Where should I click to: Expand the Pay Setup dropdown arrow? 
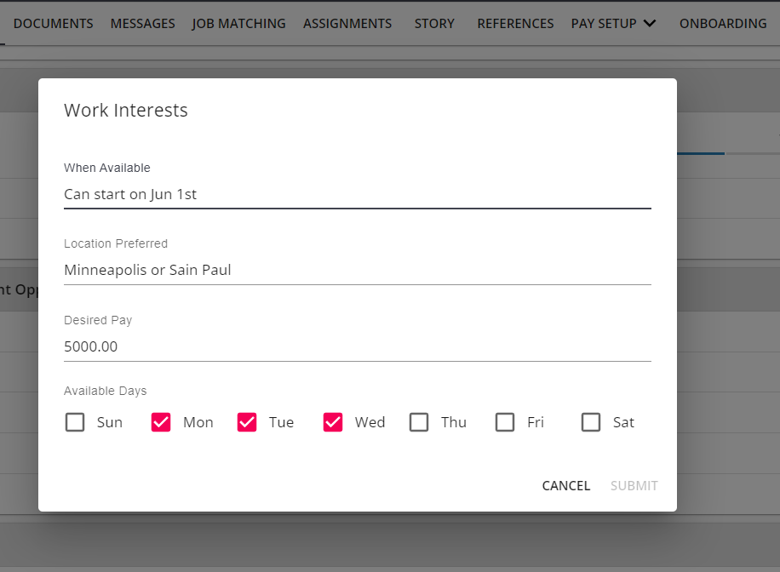tap(650, 23)
